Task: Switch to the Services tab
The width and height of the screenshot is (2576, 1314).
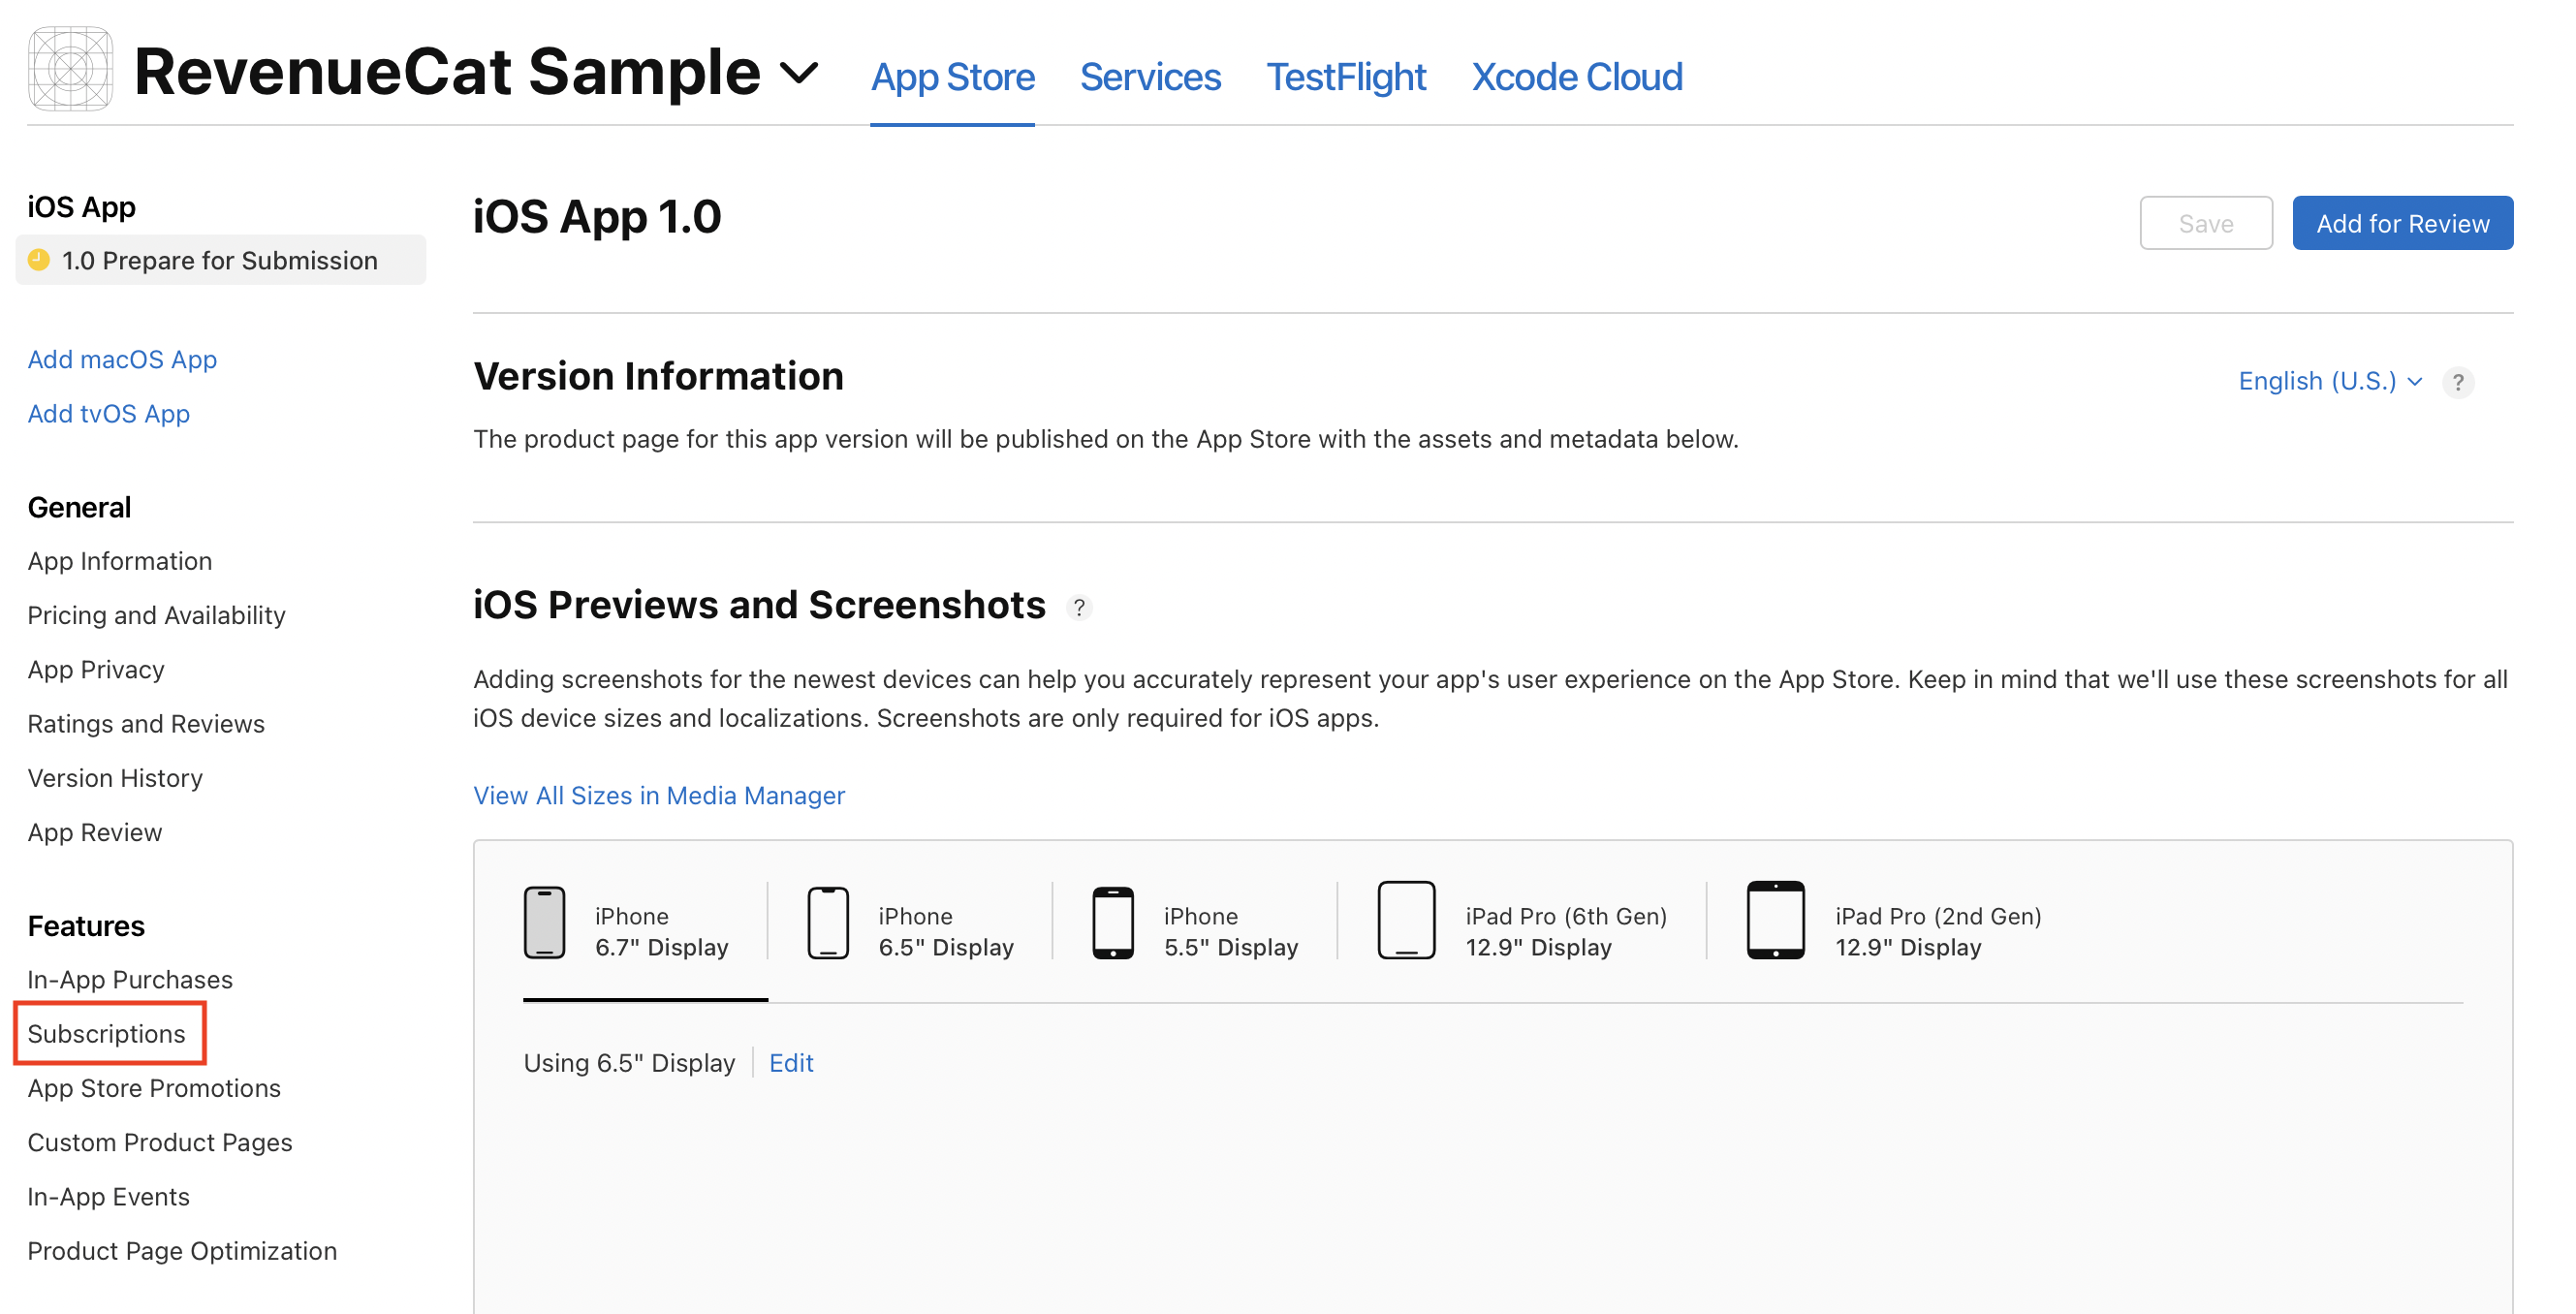Action: [1150, 77]
